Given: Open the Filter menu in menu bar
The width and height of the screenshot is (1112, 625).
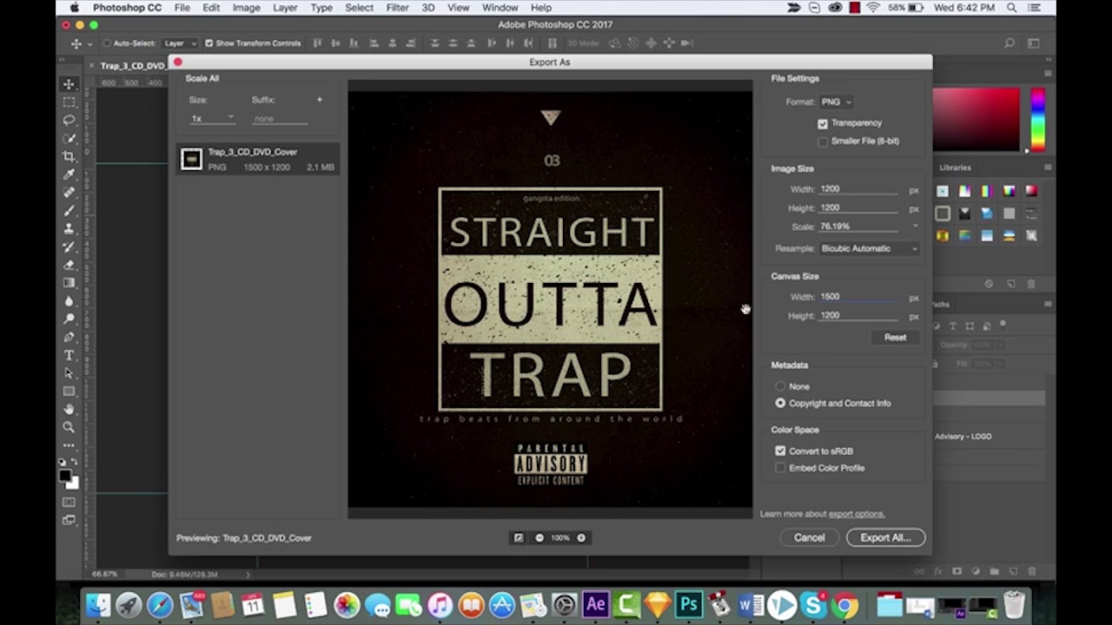Looking at the screenshot, I should (x=397, y=8).
